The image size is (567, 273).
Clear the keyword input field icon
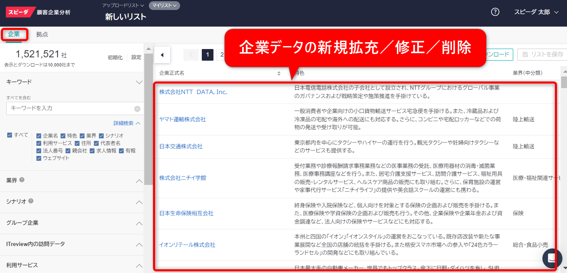tap(137, 109)
